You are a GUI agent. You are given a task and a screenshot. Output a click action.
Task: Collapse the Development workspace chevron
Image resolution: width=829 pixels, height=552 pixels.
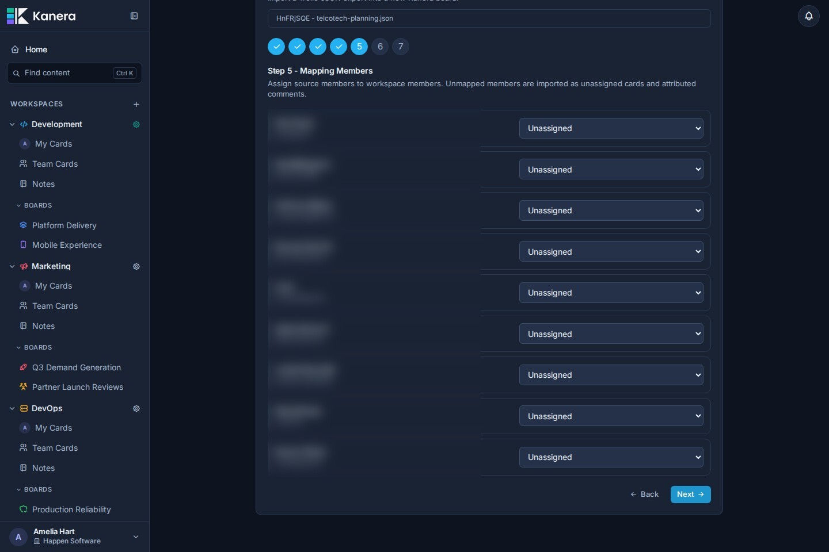pos(12,124)
